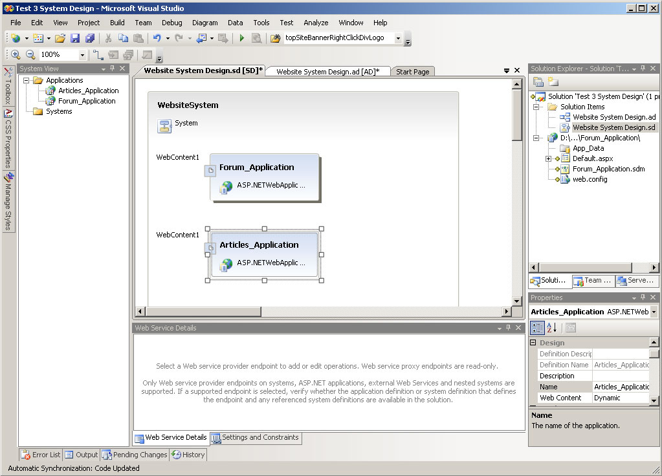Open the Properties object selector dropdown

coord(654,312)
